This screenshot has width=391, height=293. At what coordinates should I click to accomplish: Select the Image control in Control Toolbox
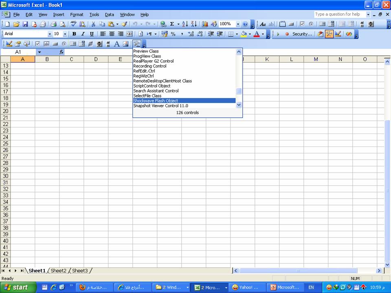pyautogui.click(x=126, y=44)
